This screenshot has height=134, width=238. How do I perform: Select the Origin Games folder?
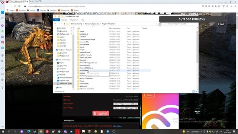click(84, 83)
